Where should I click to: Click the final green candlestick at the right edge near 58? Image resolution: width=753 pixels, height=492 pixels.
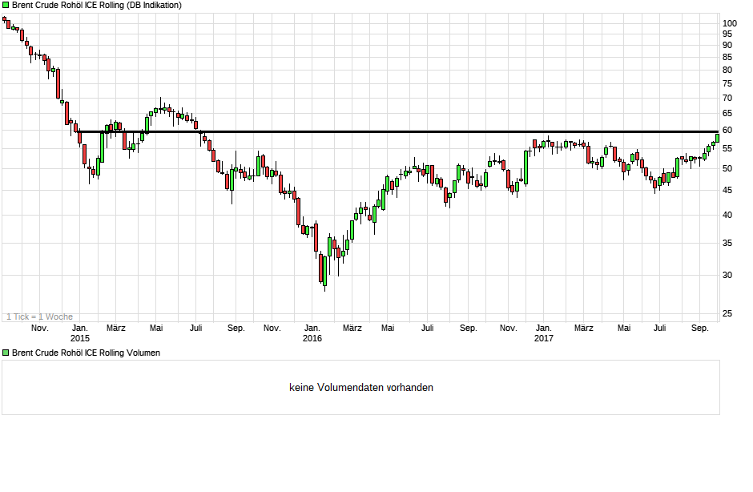tap(718, 138)
